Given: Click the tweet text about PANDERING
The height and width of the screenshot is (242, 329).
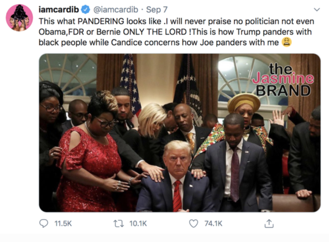Looking at the screenshot, I should (176, 32).
